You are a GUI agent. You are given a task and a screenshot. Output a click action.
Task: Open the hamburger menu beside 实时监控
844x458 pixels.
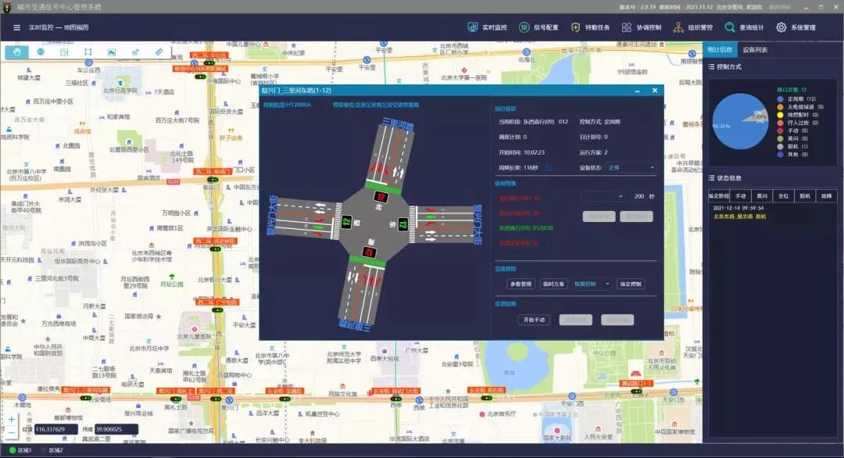[x=16, y=27]
